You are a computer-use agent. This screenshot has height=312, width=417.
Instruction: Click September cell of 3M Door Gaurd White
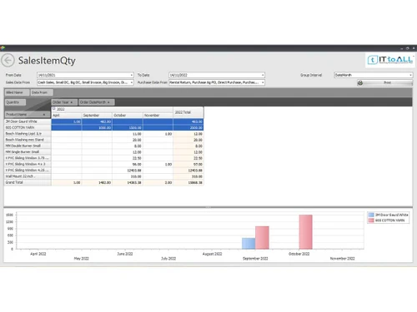pyautogui.click(x=97, y=121)
